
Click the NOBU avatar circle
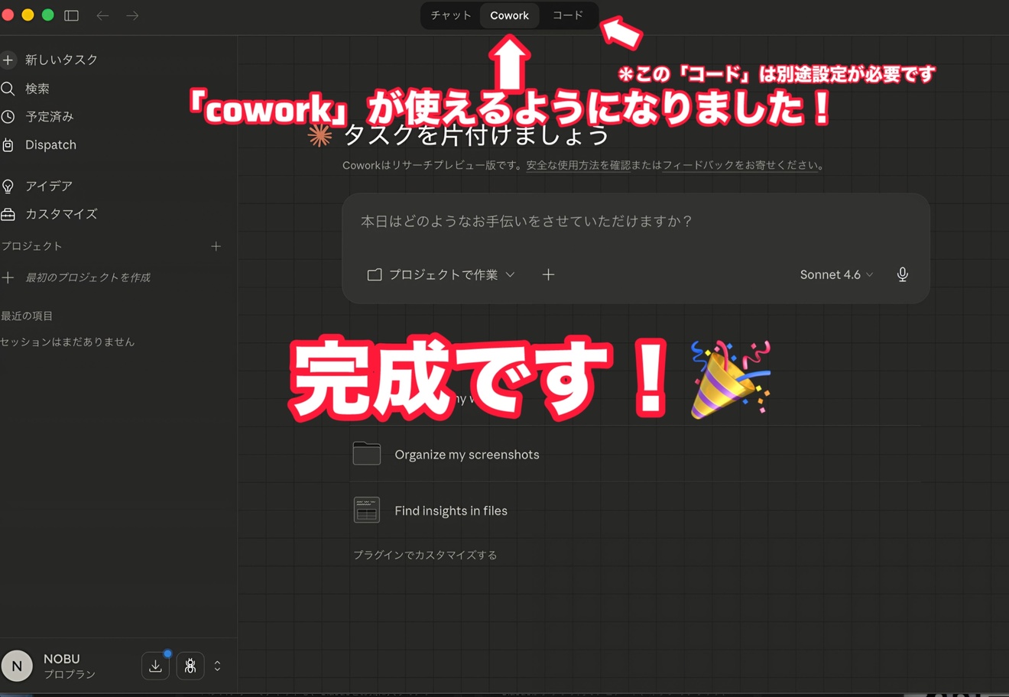(17, 666)
